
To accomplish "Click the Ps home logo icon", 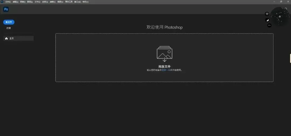I will pyautogui.click(x=6, y=9).
